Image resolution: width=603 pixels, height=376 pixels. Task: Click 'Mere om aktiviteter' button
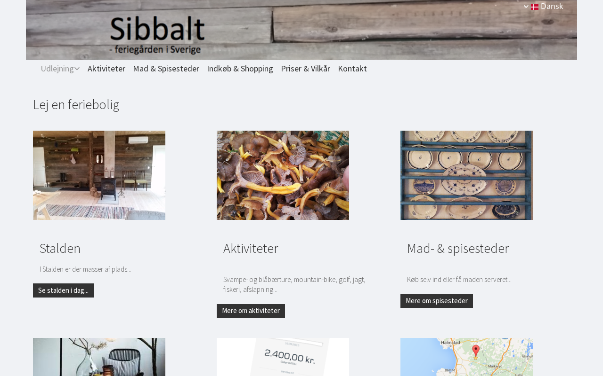point(251,311)
